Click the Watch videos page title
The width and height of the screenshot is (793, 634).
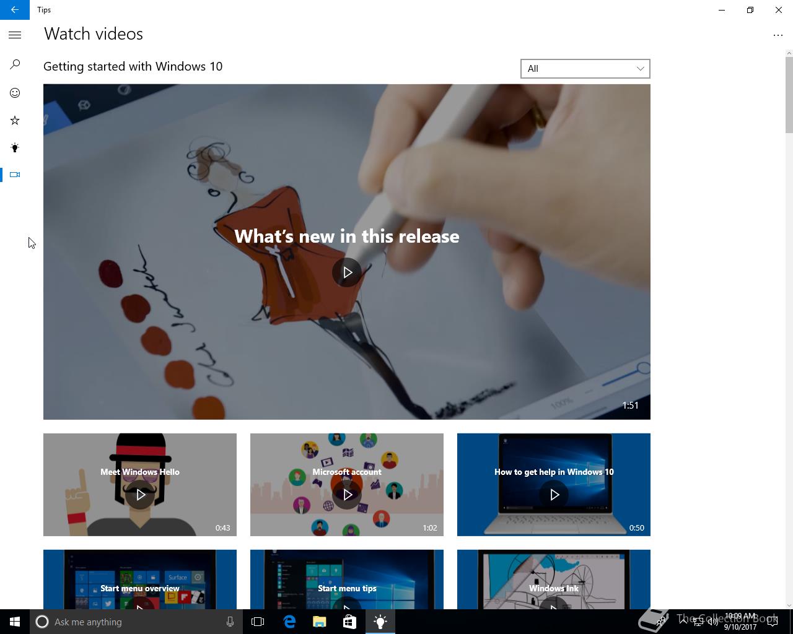94,34
